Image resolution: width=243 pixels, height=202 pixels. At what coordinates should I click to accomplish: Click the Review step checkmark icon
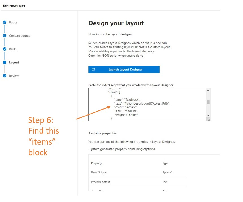[x=5, y=76]
